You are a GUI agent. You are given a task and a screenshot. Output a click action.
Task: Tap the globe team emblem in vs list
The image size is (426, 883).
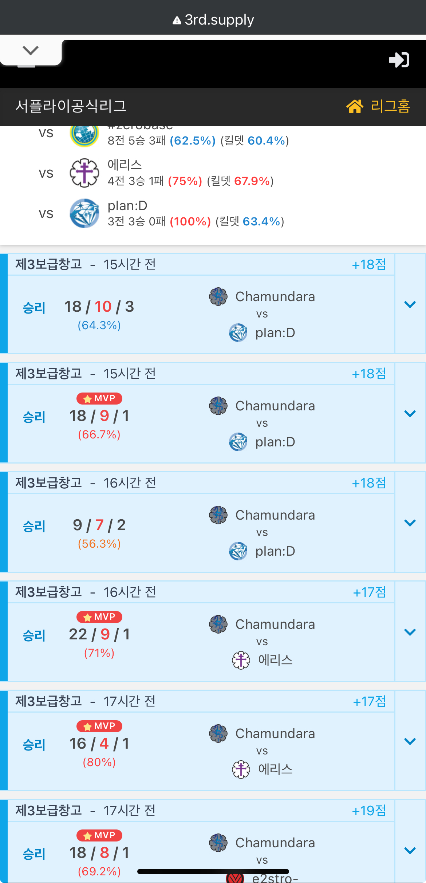pos(84,135)
